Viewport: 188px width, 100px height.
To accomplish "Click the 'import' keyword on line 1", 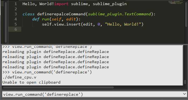I will tap(61, 4).
